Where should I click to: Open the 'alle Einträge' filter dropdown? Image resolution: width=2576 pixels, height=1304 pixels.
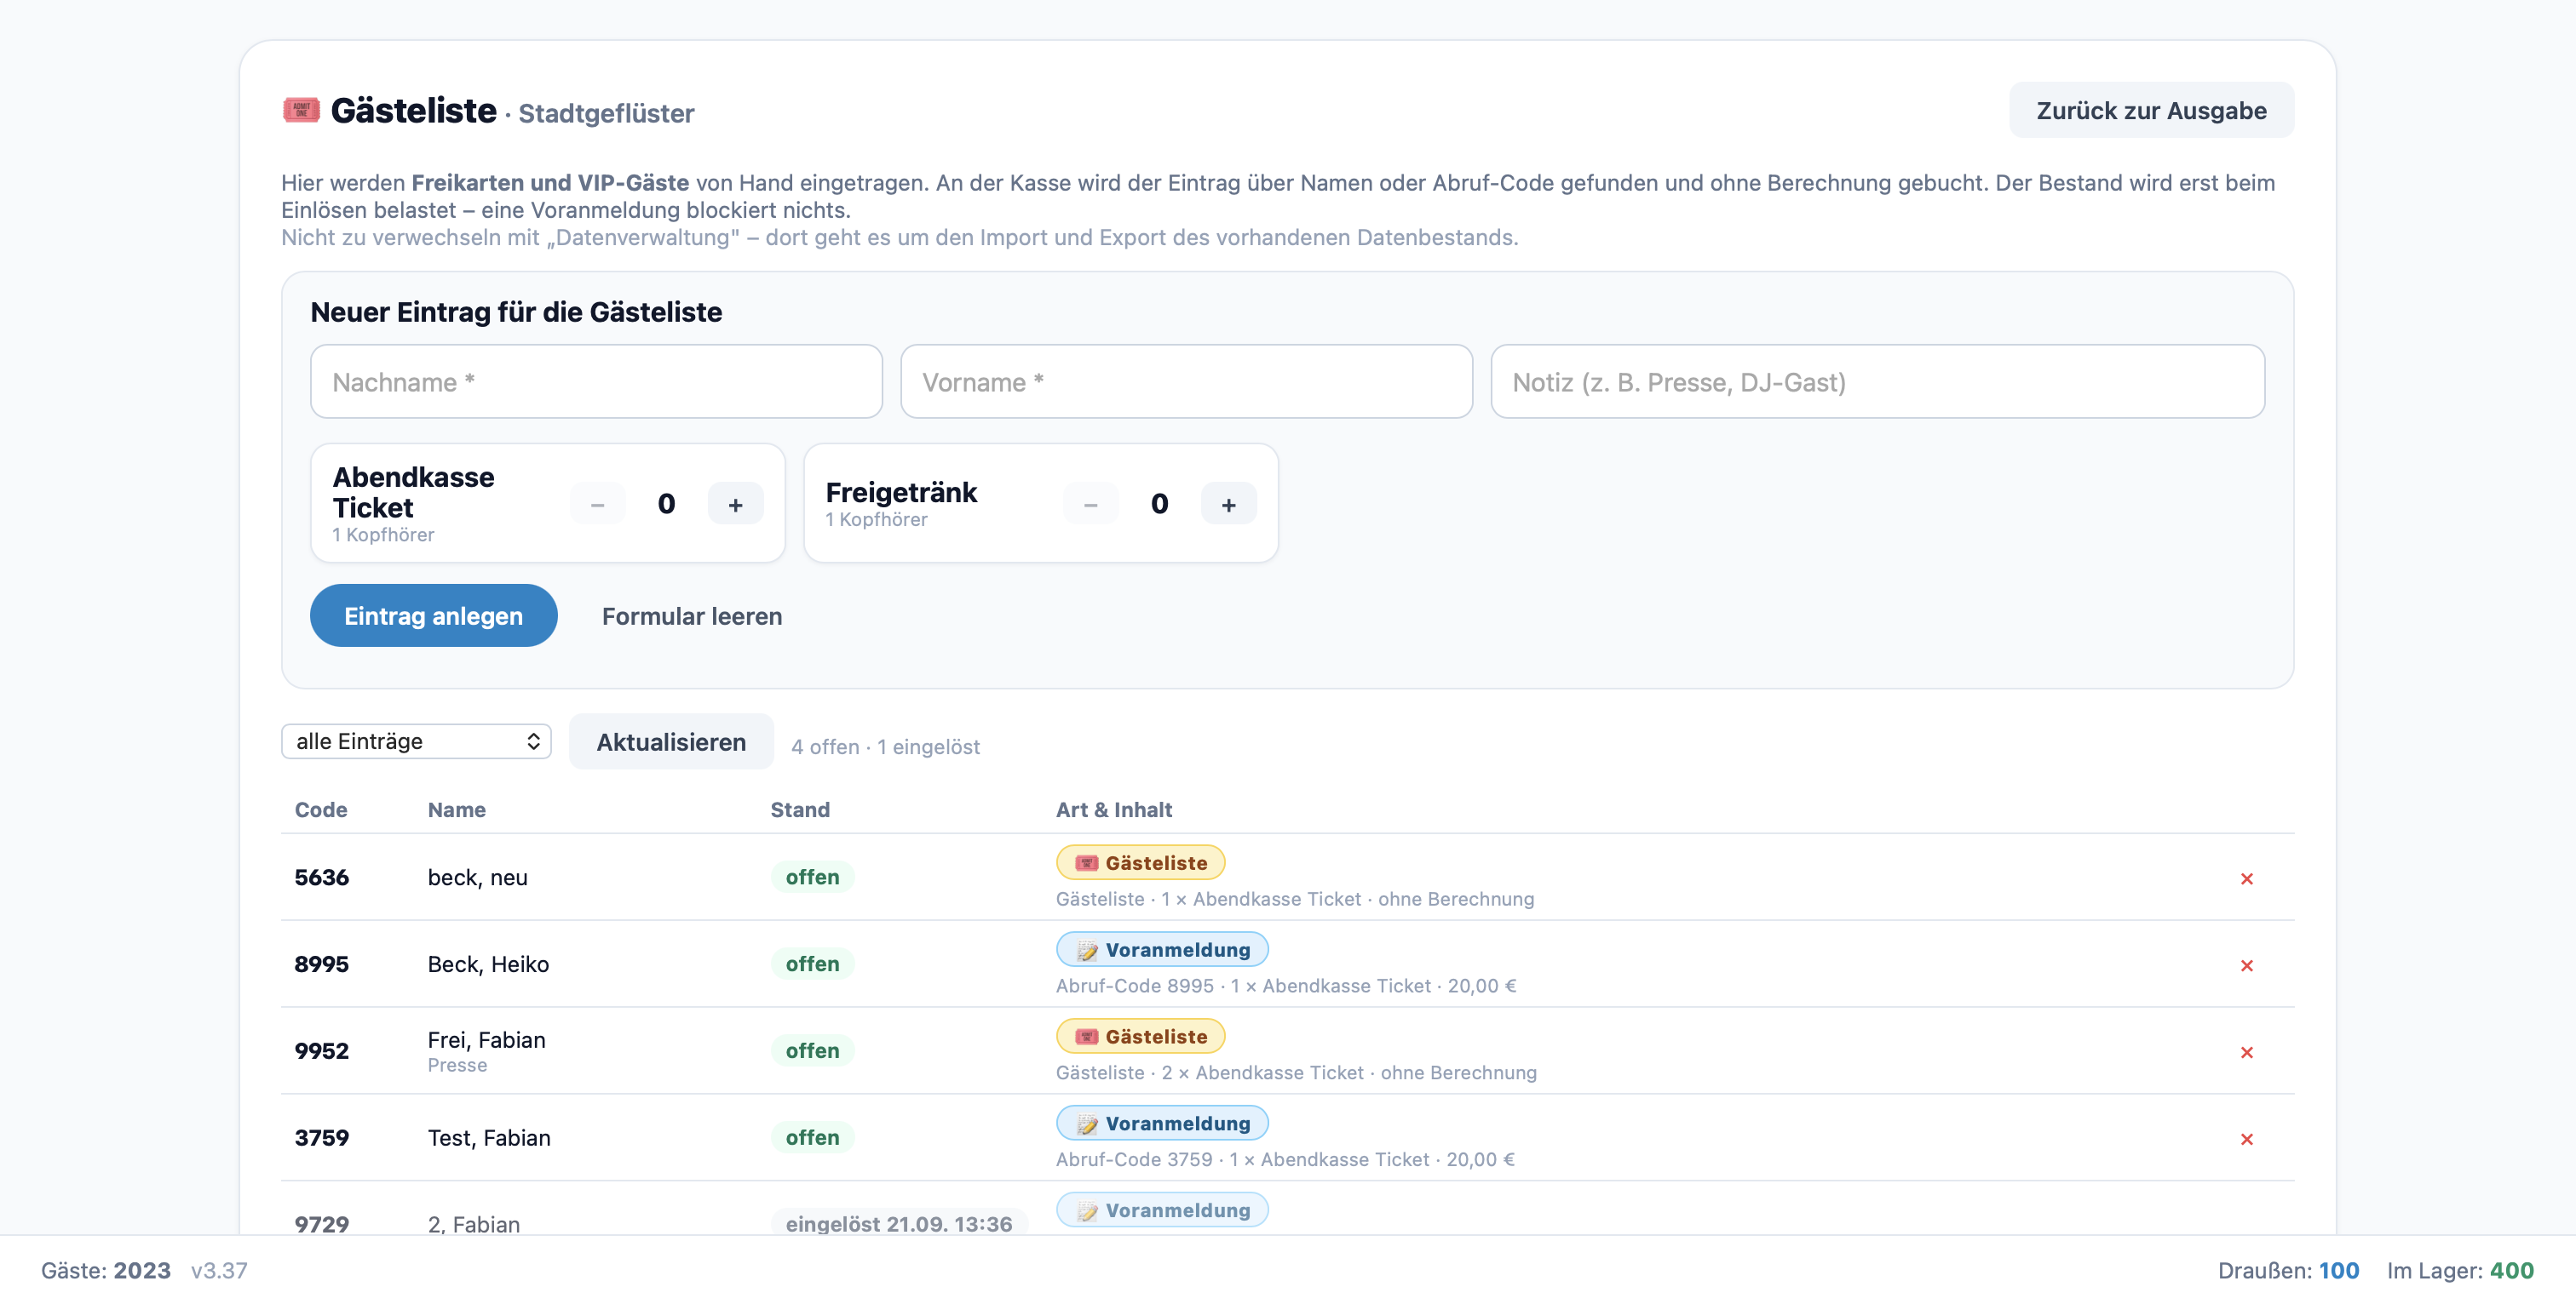tap(416, 741)
